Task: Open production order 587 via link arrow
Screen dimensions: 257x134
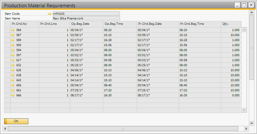Action: pyautogui.click(x=13, y=35)
